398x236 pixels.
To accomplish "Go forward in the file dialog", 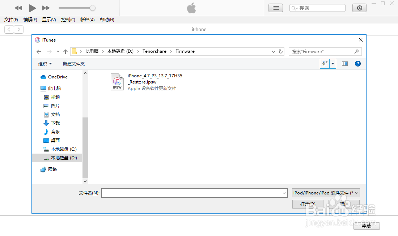I will click(50, 52).
